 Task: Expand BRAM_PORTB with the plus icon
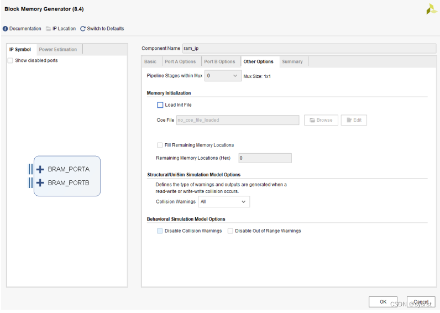(40, 182)
